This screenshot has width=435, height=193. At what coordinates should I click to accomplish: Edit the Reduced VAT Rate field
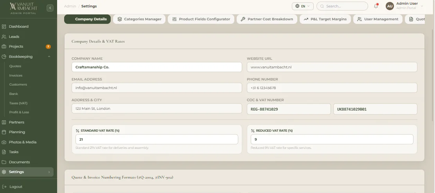[332, 139]
